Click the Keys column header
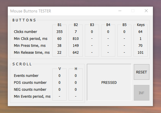Screen dimensions: 161x113 141,25
